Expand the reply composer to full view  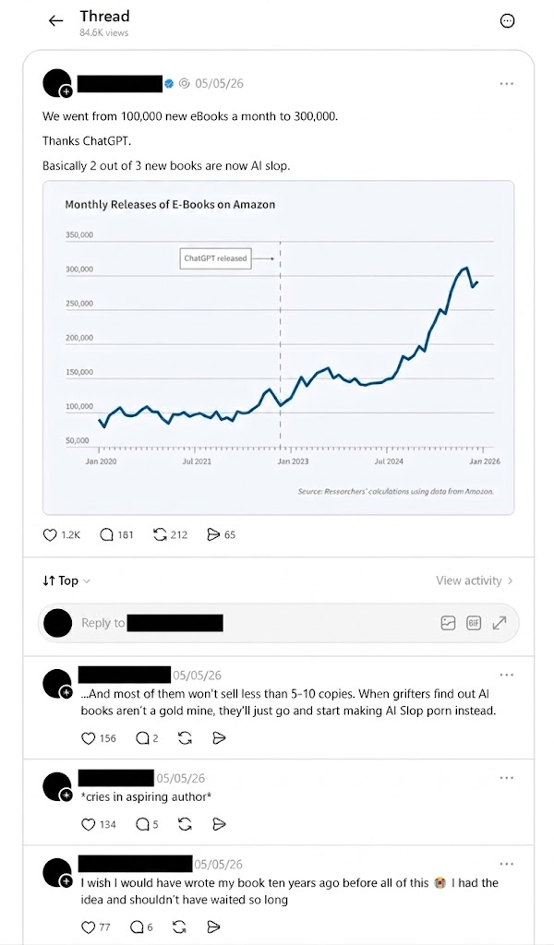click(x=500, y=623)
